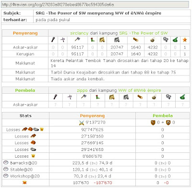Select the 20747 value in the Kerugian row

coord(117,54)
